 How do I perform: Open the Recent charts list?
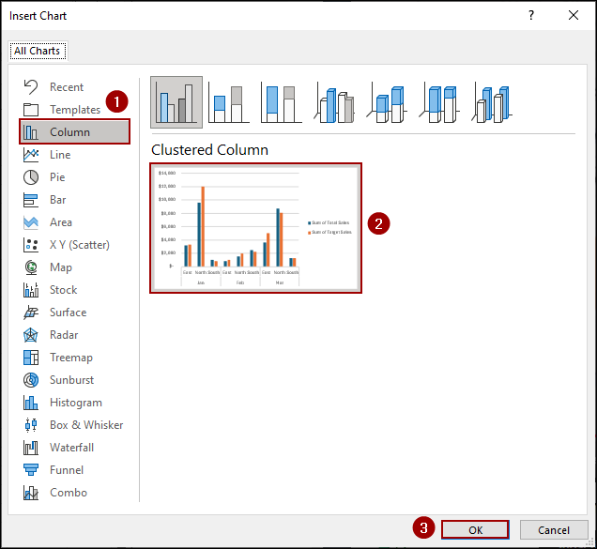(x=66, y=87)
